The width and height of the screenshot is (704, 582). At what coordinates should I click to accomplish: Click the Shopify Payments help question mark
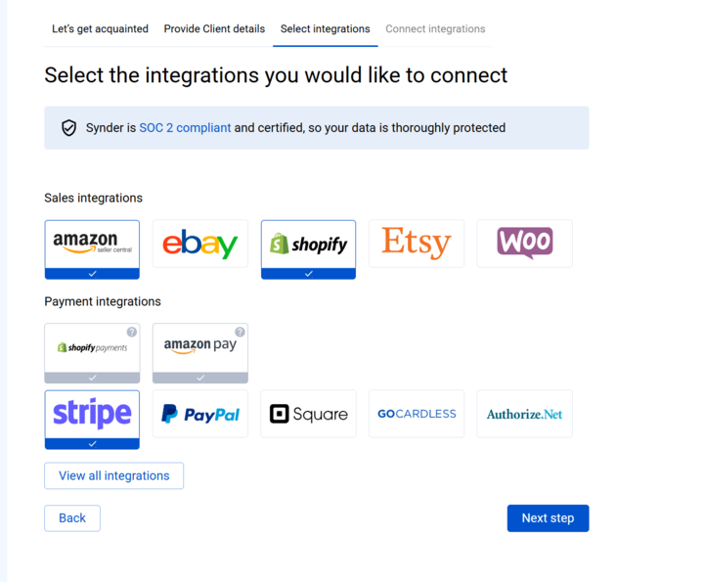coord(132,333)
